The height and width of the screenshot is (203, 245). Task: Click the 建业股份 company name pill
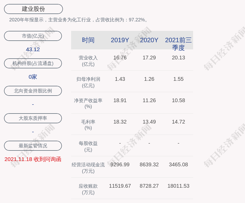[33, 9]
